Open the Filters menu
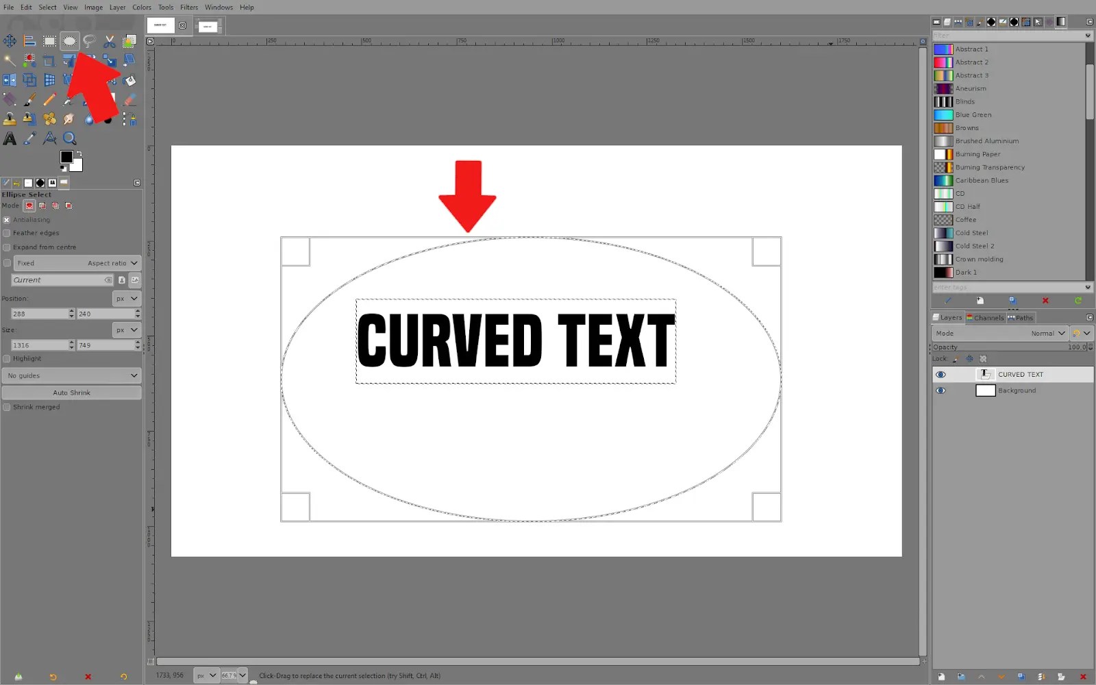Viewport: 1096px width, 685px height. click(x=189, y=7)
